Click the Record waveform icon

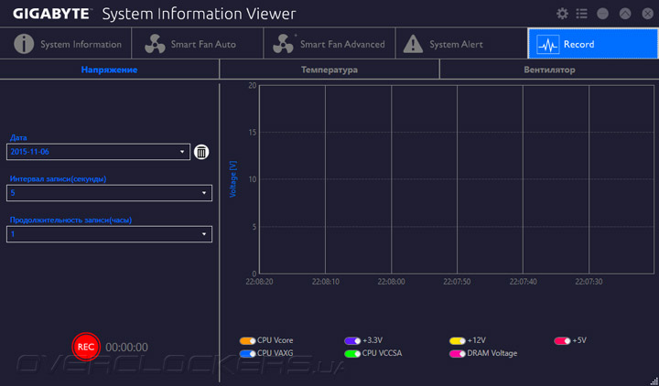pyautogui.click(x=547, y=44)
